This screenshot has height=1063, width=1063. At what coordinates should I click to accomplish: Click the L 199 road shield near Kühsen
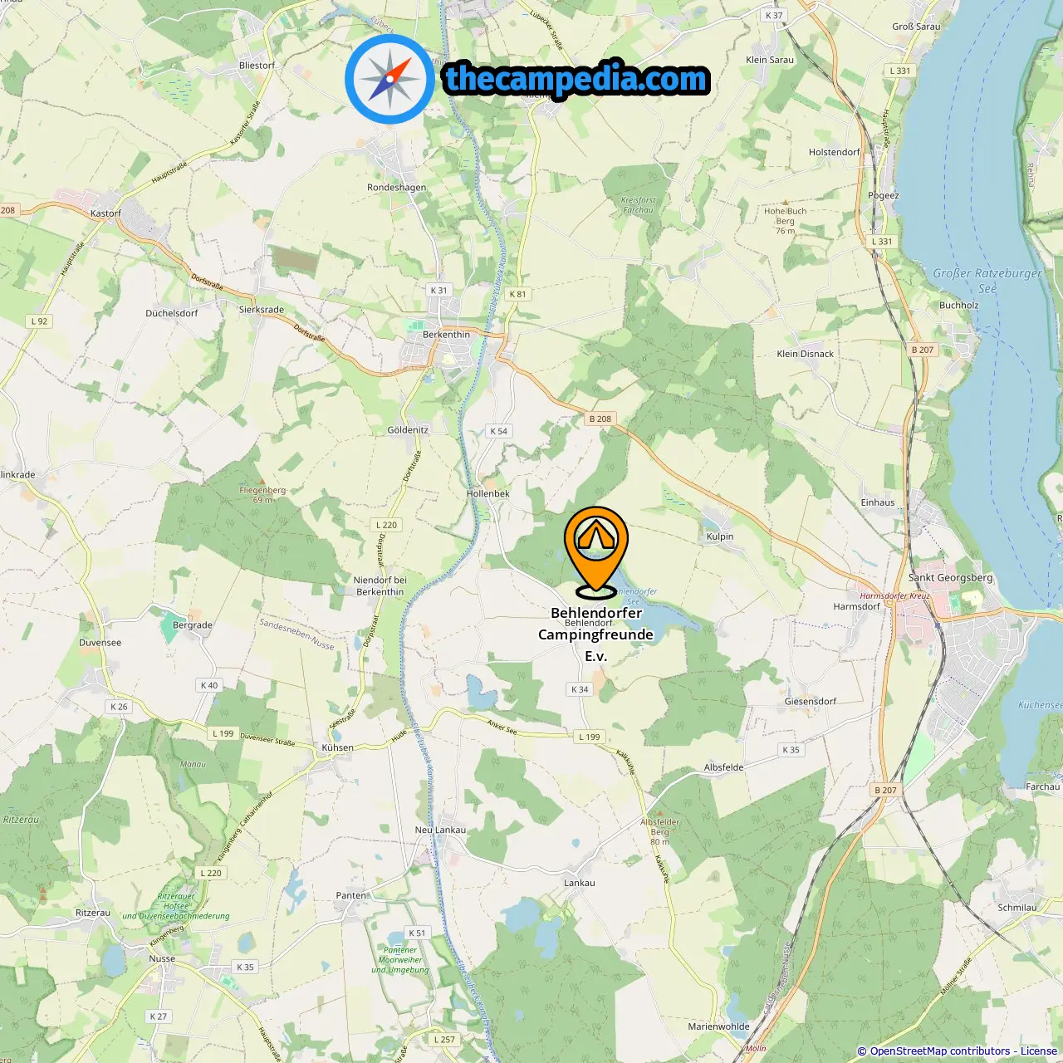pos(223,733)
